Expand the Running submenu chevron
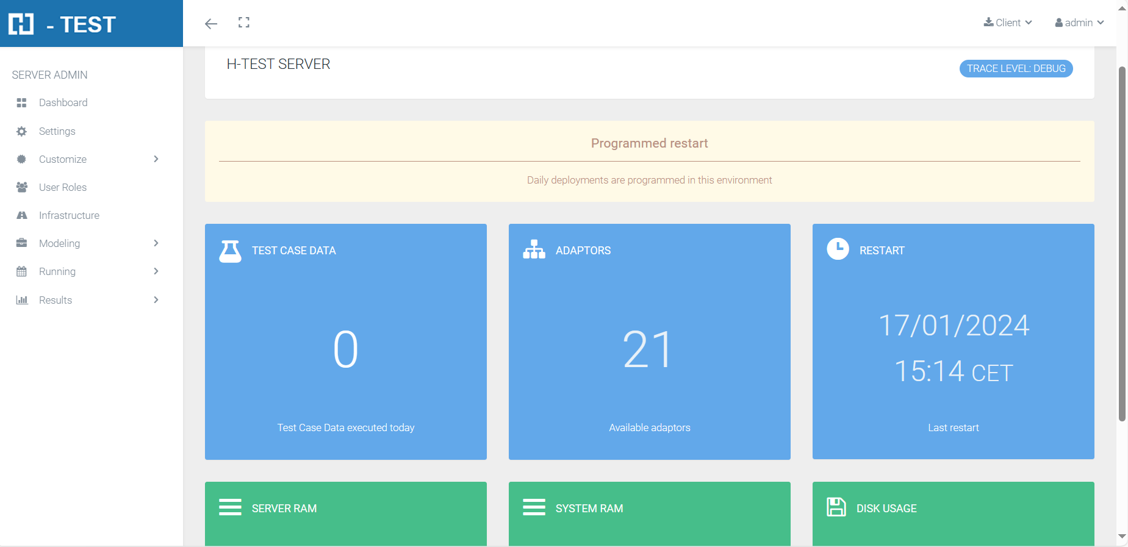The height and width of the screenshot is (547, 1128). (156, 271)
